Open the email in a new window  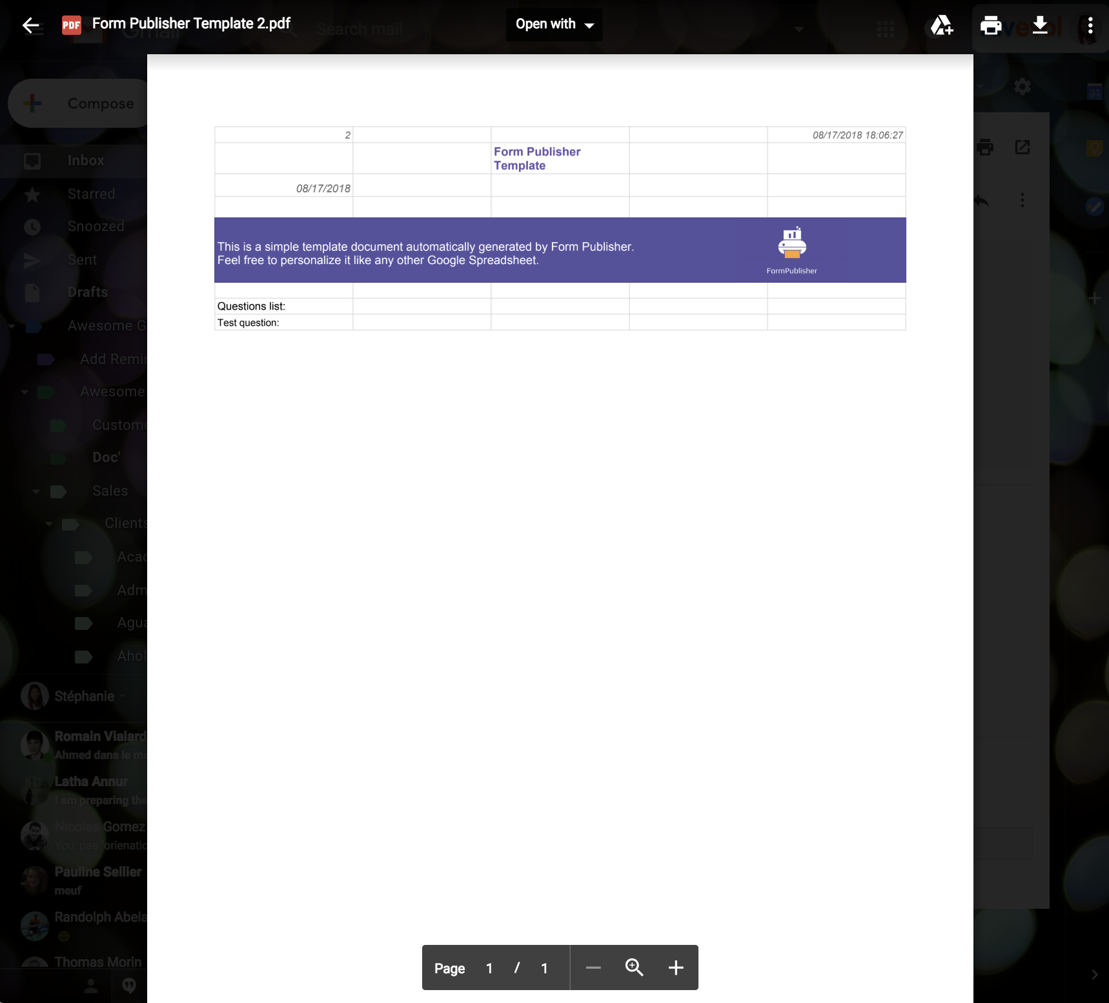1023,147
